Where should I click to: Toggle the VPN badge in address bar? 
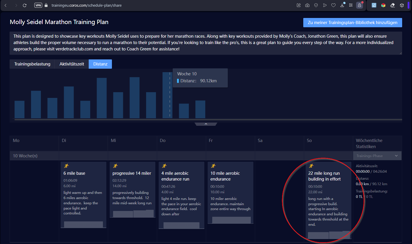point(38,5)
